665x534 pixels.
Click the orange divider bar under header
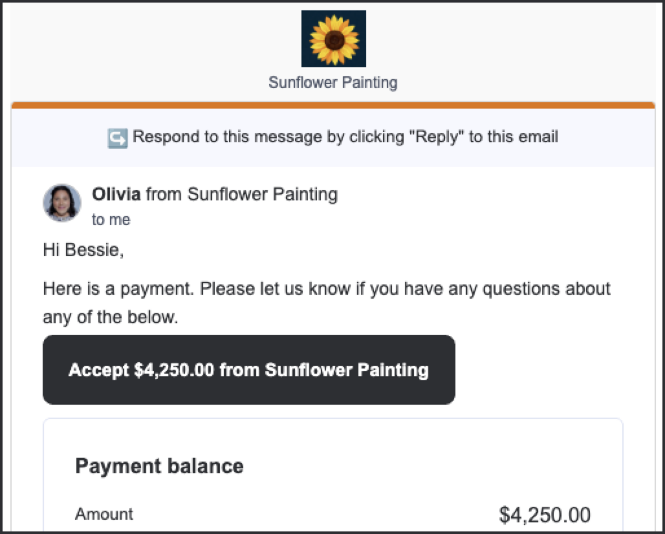coord(333,105)
